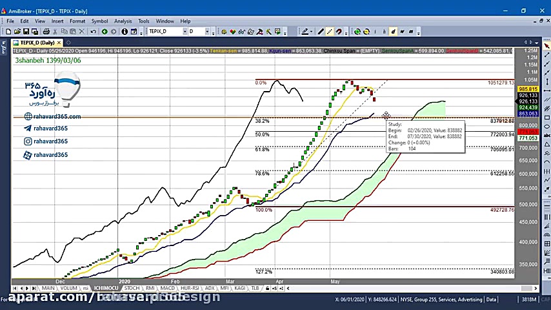This screenshot has height=310, width=551.
Task: Toggle daily interval 'd' button
Action: (x=393, y=32)
